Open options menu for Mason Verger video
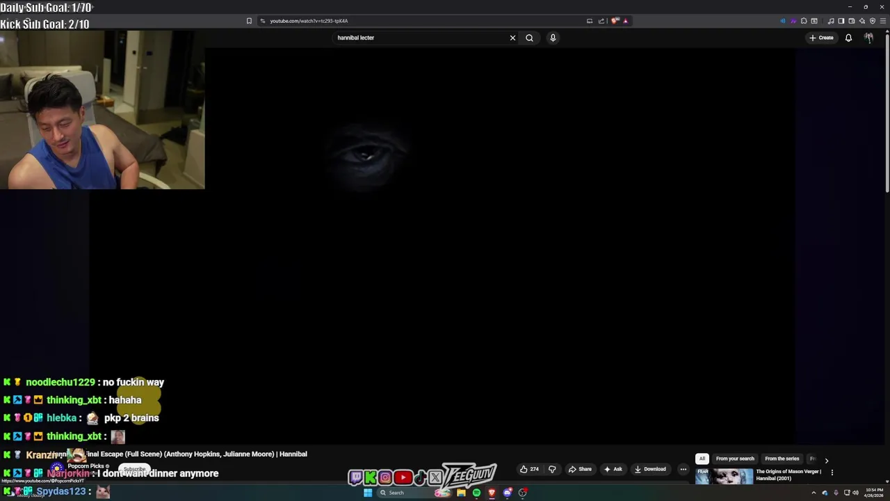Viewport: 890px width, 501px height. 832,472
